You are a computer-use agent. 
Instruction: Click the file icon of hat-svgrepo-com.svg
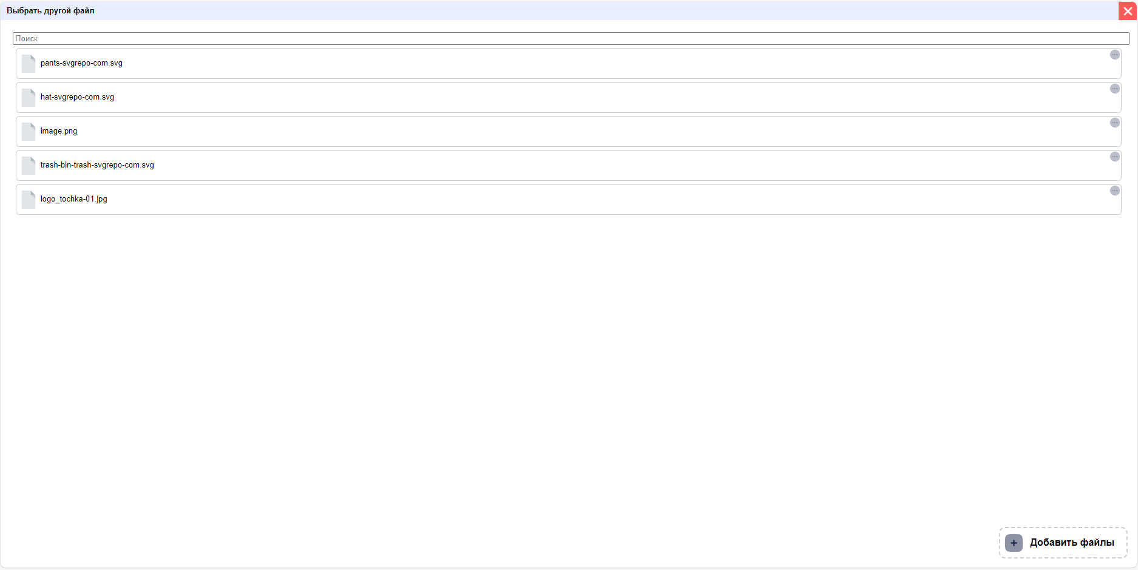tap(29, 98)
